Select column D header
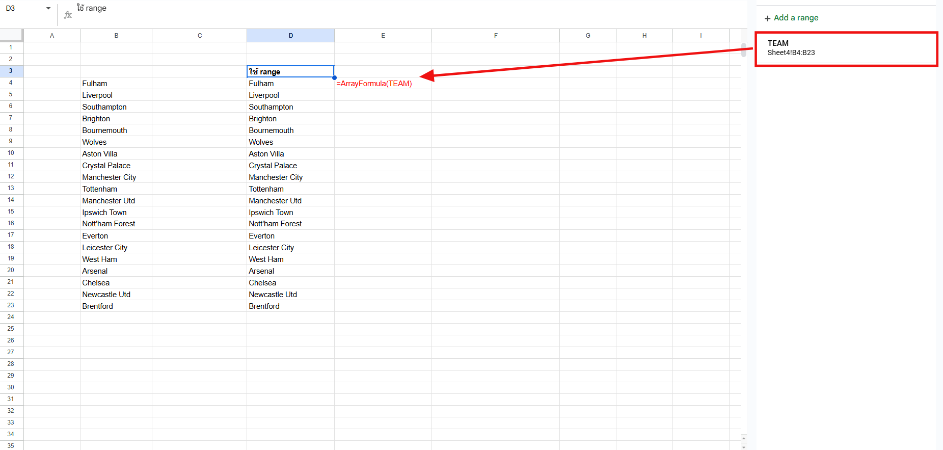943x450 pixels. coord(291,36)
